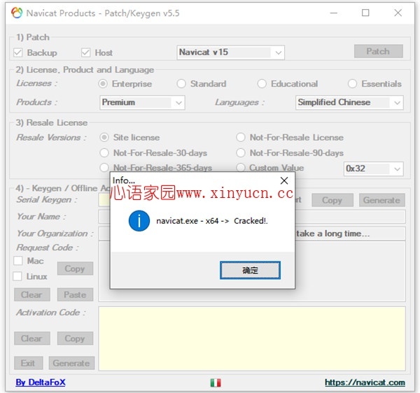Viewport: 420px width, 393px height.
Task: Click the Navicat logo icon in title bar
Action: click(17, 13)
